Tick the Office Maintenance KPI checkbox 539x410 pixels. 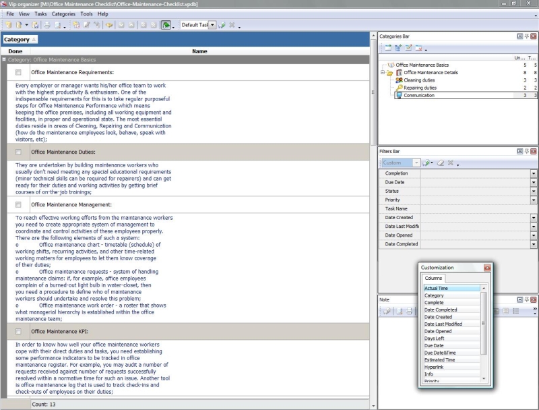(18, 332)
